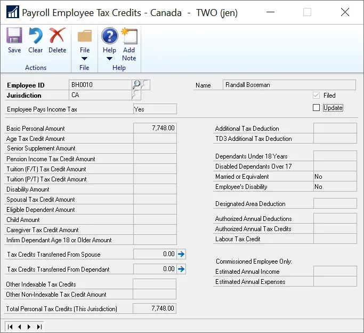Select the Additional Tax Deduction field
Screen dimensions: 364x333
[335, 128]
